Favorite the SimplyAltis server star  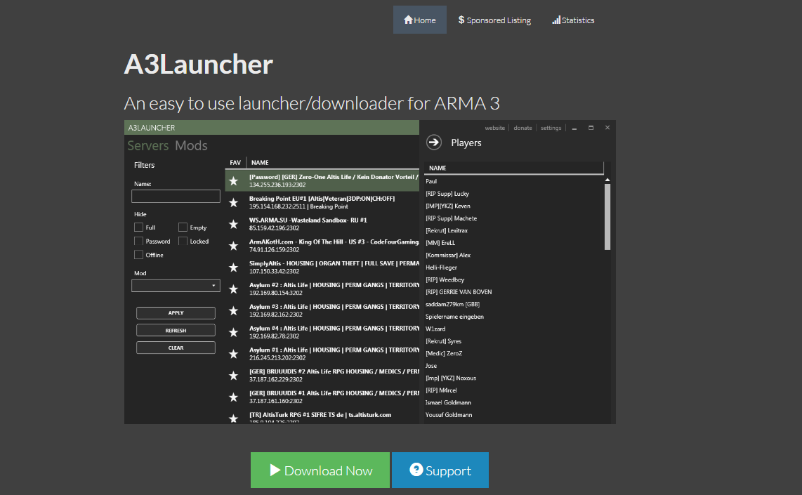234,268
